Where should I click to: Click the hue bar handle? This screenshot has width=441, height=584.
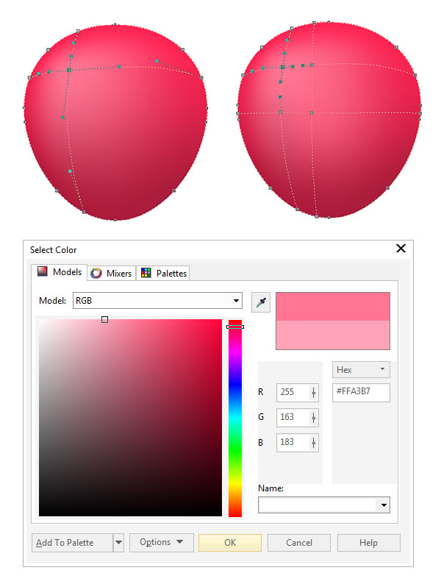click(x=235, y=327)
